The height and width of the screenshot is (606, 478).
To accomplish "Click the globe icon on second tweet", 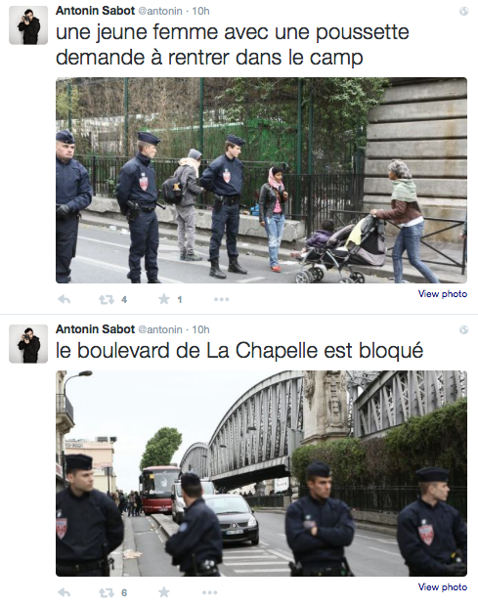I will 463,329.
